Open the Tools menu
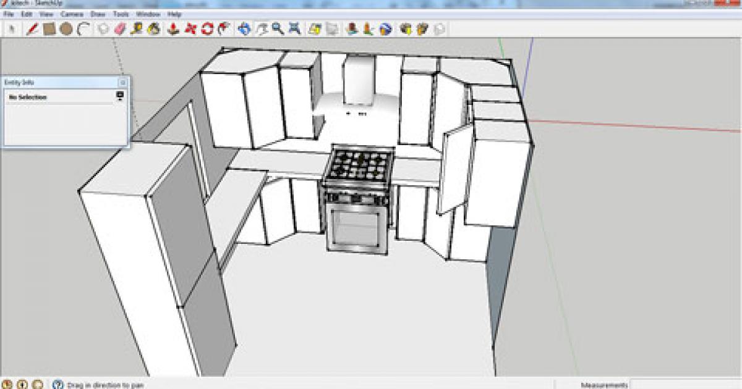 (121, 14)
